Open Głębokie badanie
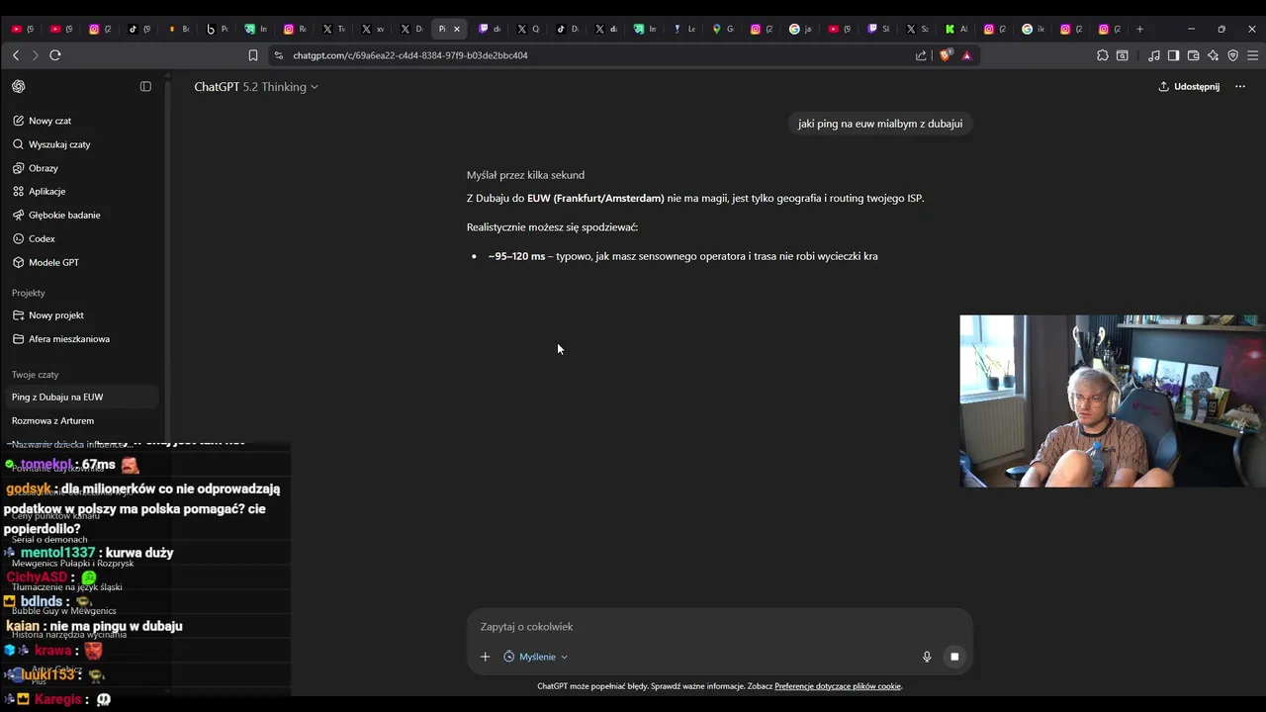This screenshot has height=712, width=1266. pyautogui.click(x=64, y=216)
